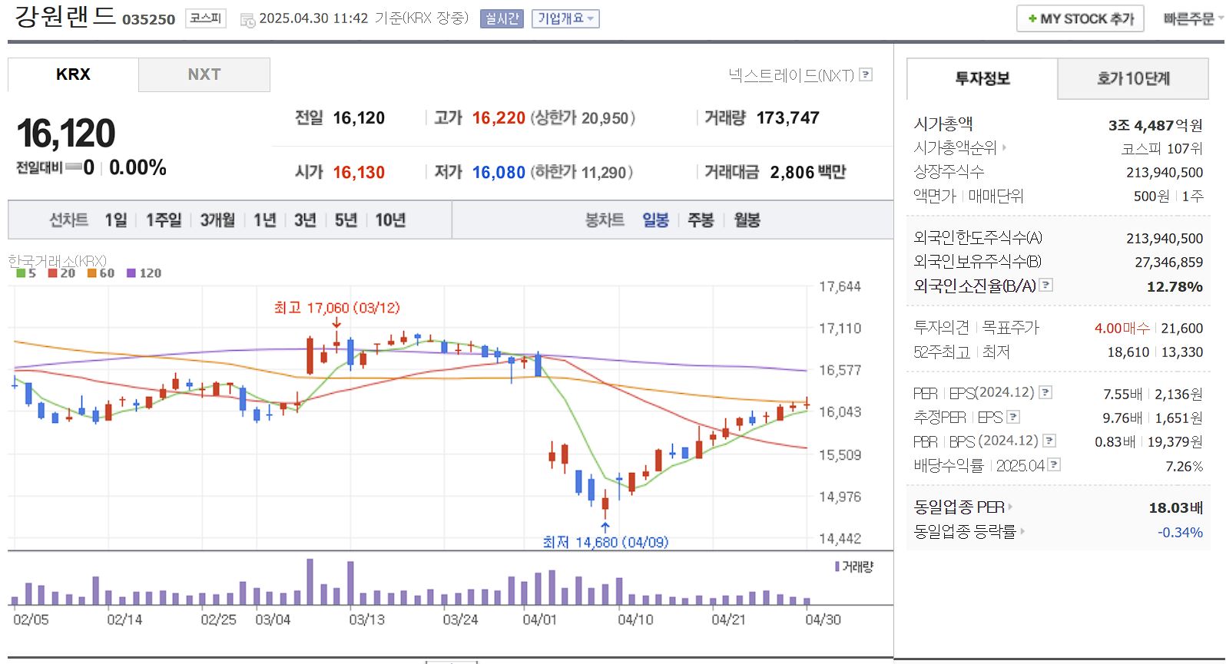Select 1년 line chart period
The height and width of the screenshot is (664, 1226).
[265, 220]
